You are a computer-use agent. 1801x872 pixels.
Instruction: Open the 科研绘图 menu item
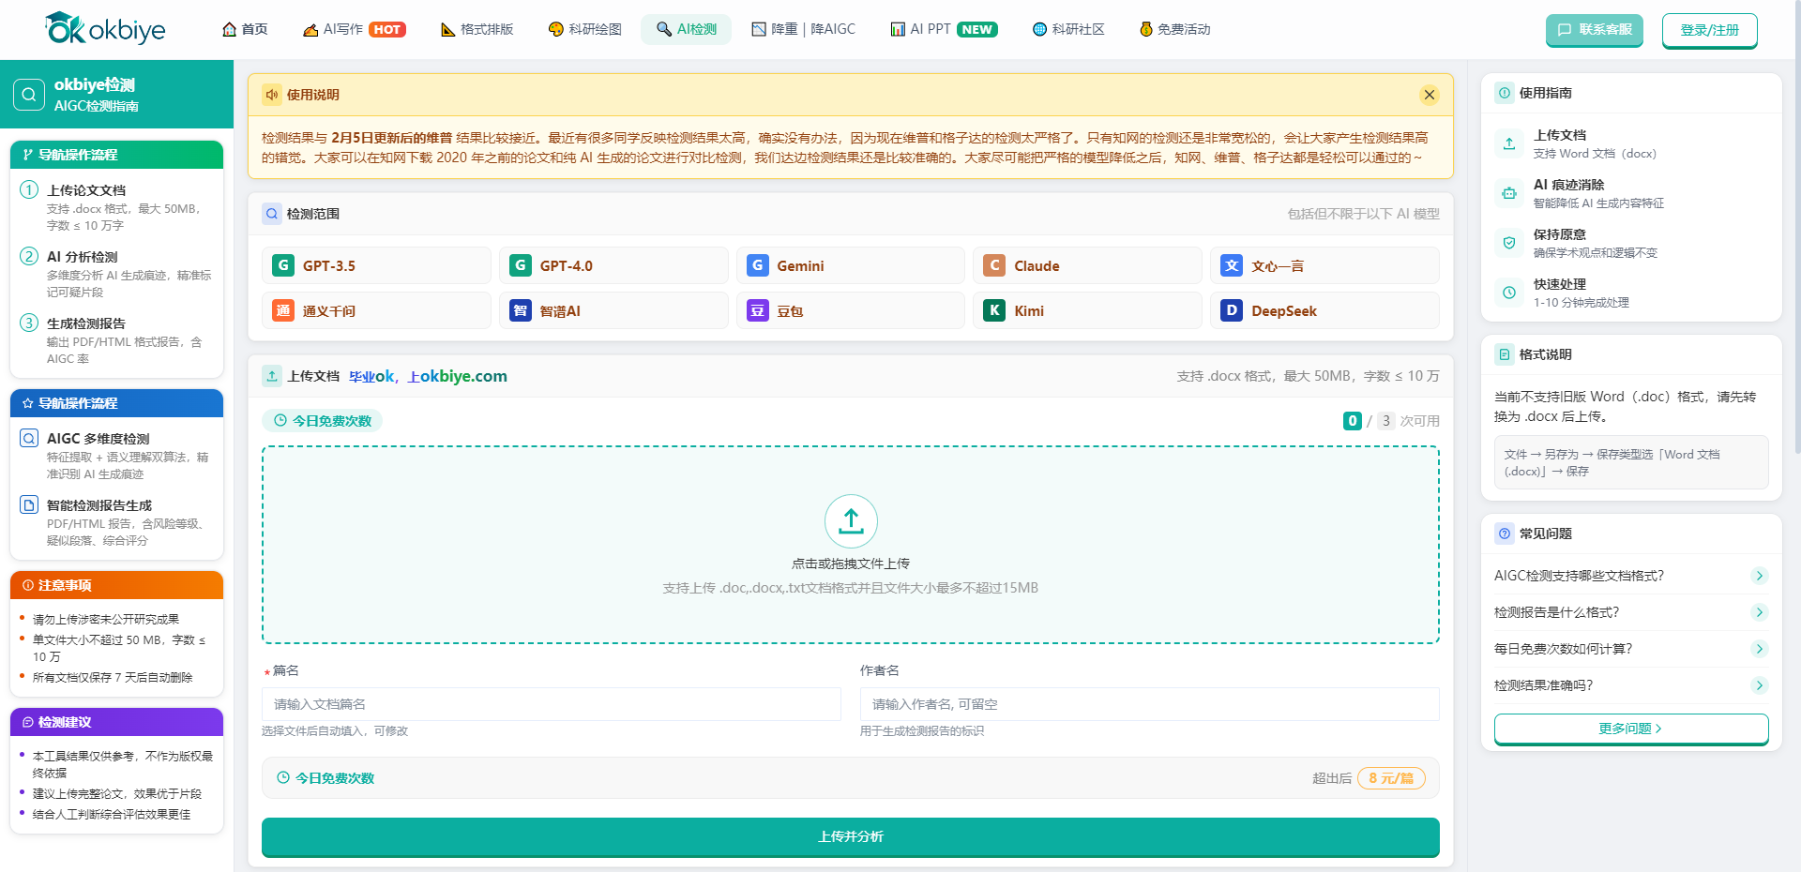tap(585, 29)
